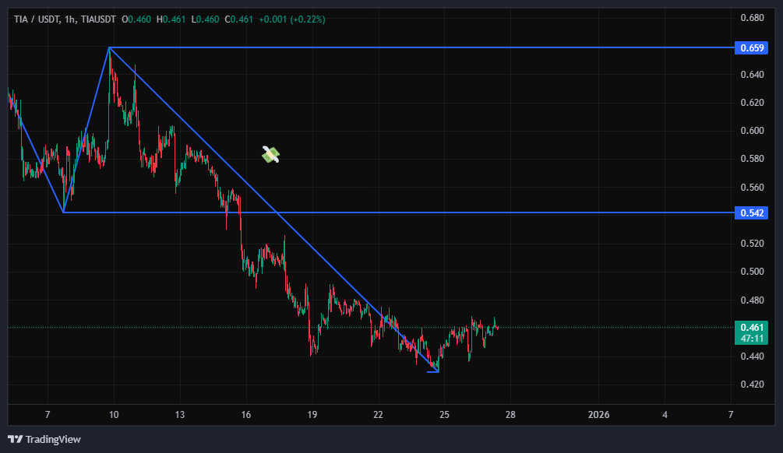Click the 0.680 price axis label
The width and height of the screenshot is (783, 453).
752,18
